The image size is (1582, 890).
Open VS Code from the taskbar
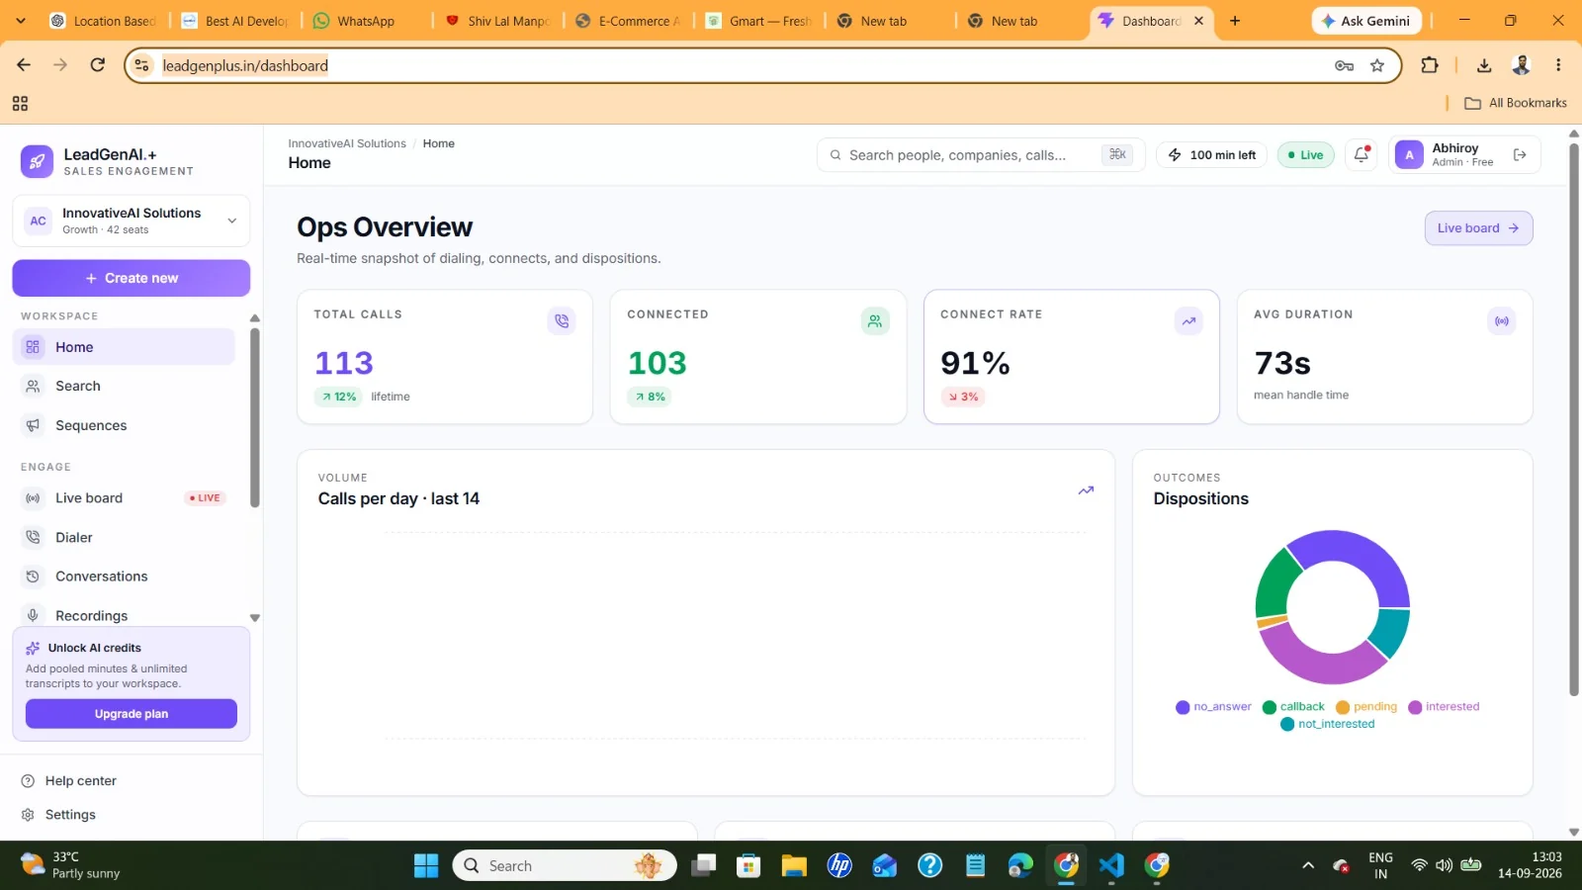pyautogui.click(x=1111, y=865)
